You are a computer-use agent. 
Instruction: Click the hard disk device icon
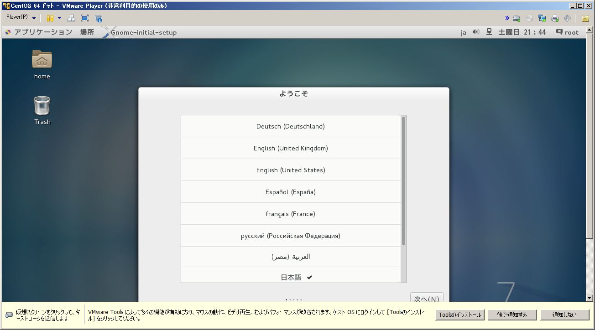coord(517,19)
